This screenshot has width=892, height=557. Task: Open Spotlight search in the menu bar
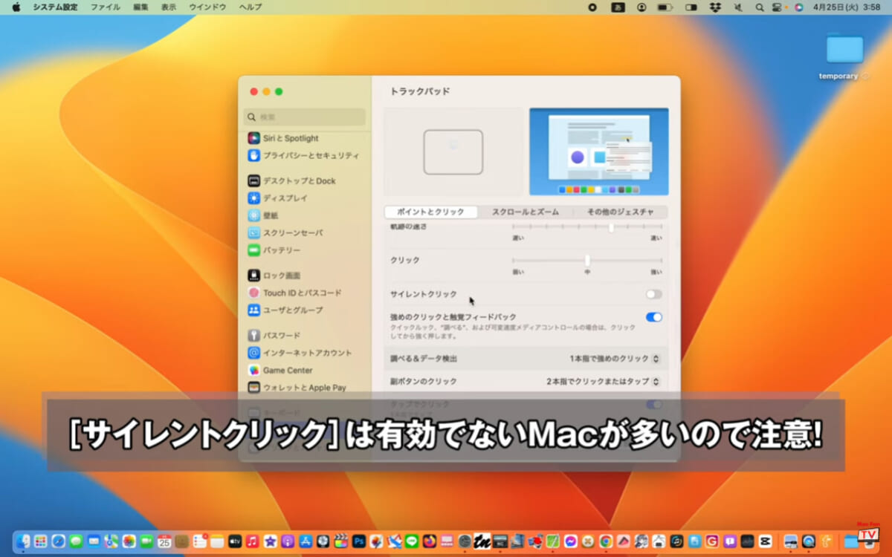coord(760,7)
